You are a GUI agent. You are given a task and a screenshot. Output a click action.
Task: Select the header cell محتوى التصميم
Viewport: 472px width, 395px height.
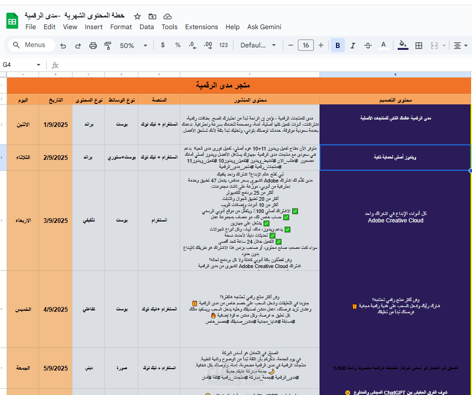point(395,100)
